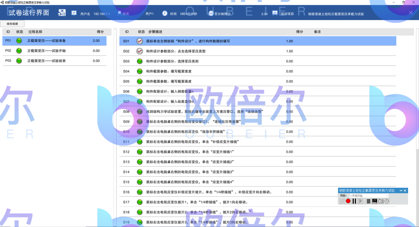Click the percent score value 2.94

pyautogui.click(x=264, y=14)
